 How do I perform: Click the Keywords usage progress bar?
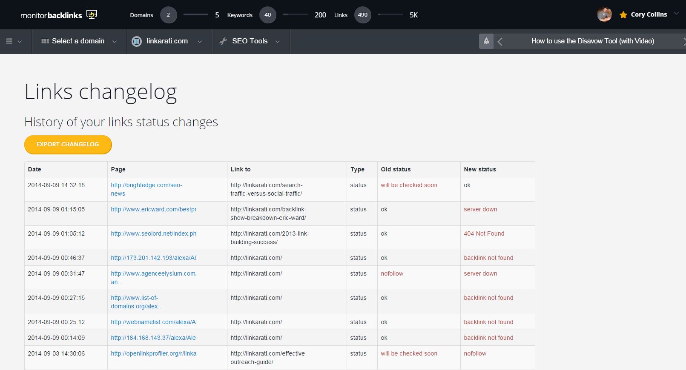point(295,14)
